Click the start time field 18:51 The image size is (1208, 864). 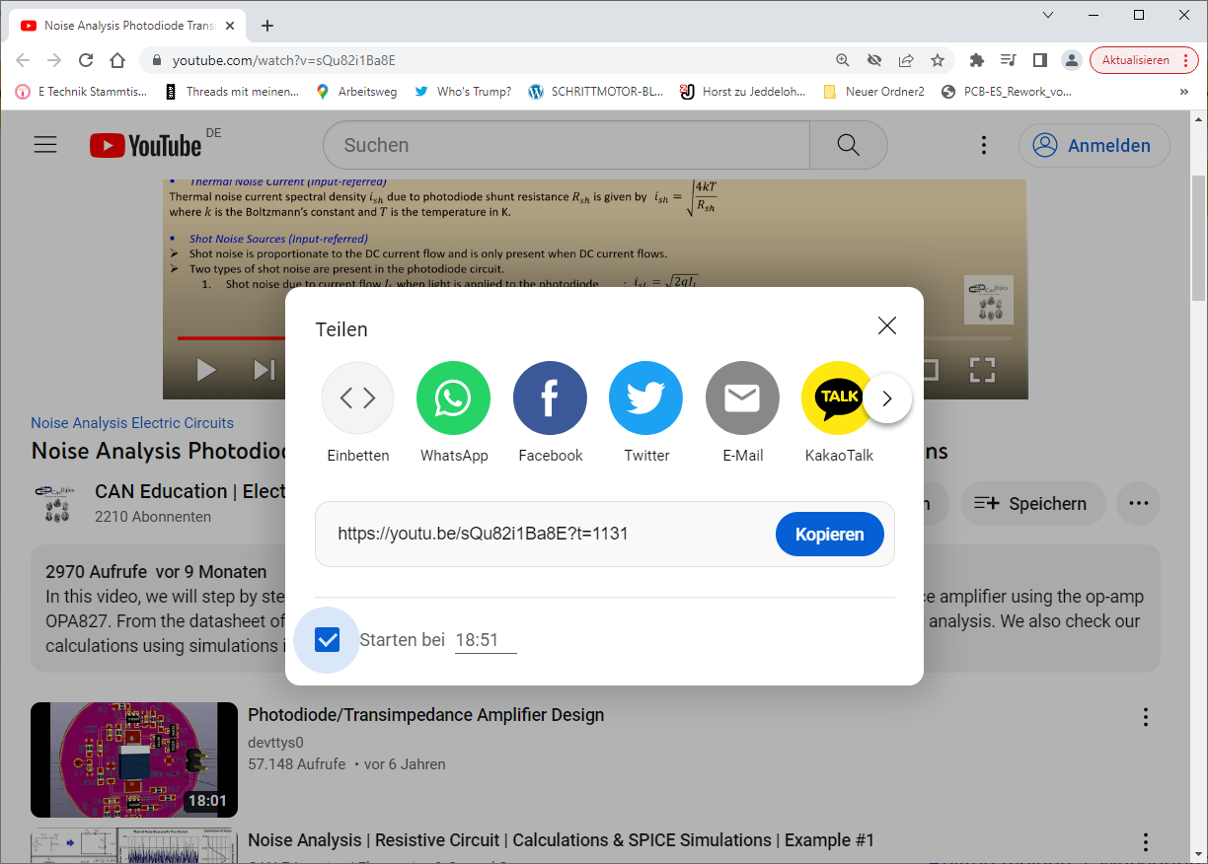[486, 640]
